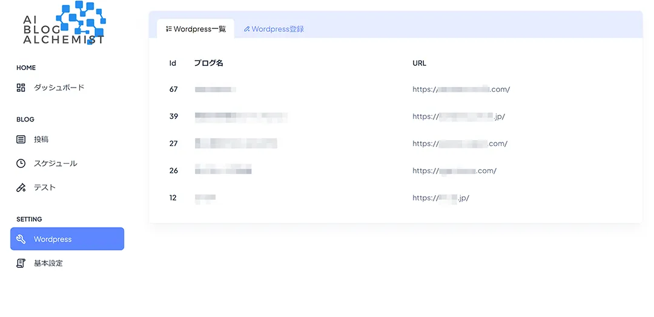654x317 pixels.
Task: Open the .jp URL in row Id 39
Action: point(458,117)
